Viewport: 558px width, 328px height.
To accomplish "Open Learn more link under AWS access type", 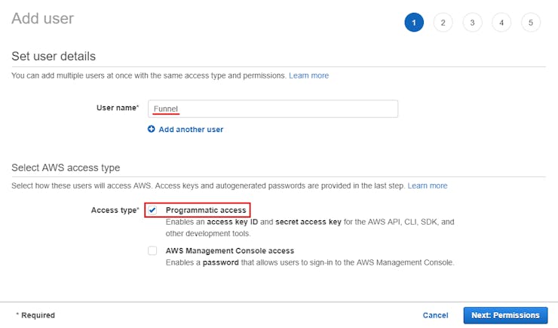I will (x=427, y=185).
